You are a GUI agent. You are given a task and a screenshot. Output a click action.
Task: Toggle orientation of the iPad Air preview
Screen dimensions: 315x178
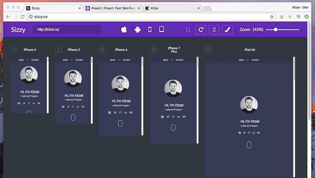[x=208, y=50]
